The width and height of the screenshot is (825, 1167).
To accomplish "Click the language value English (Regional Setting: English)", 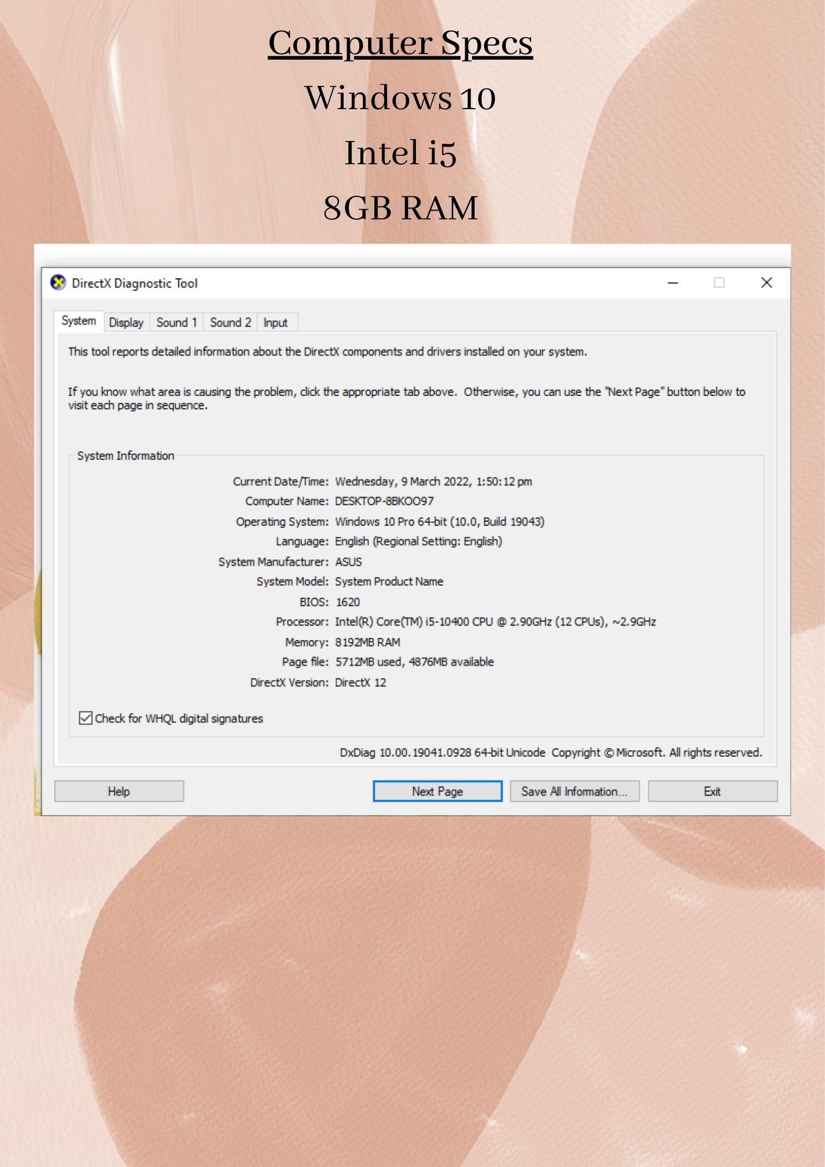I will coord(418,541).
